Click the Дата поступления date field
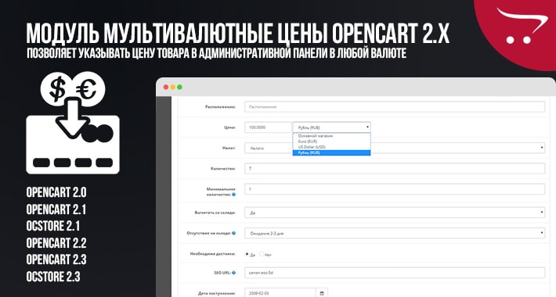 click(x=280, y=293)
